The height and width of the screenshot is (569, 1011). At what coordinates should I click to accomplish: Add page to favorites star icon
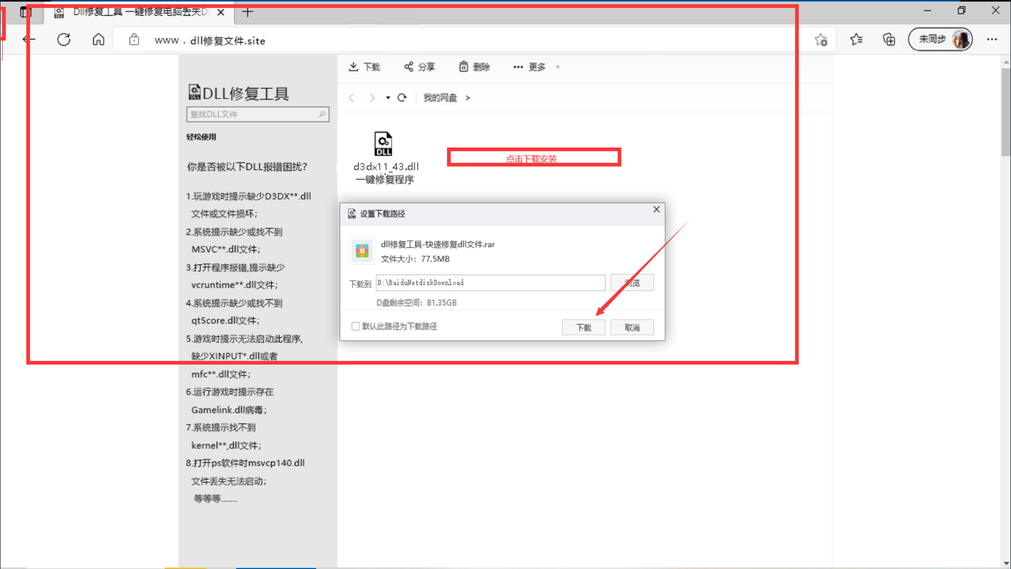(820, 40)
